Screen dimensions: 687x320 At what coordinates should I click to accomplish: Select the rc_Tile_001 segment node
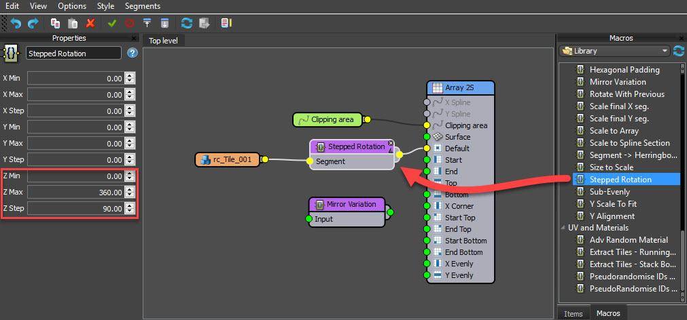pos(227,159)
